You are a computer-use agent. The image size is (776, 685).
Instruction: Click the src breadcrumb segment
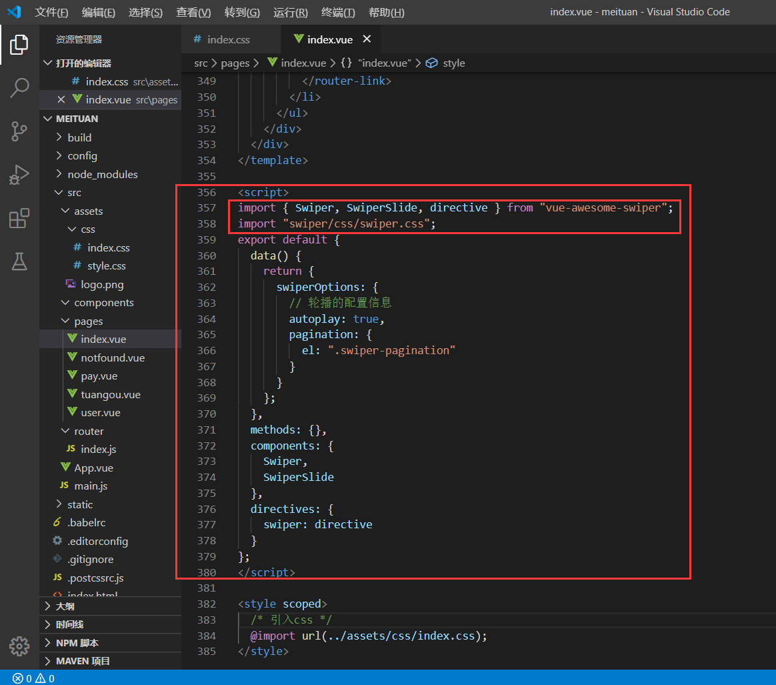coord(201,63)
